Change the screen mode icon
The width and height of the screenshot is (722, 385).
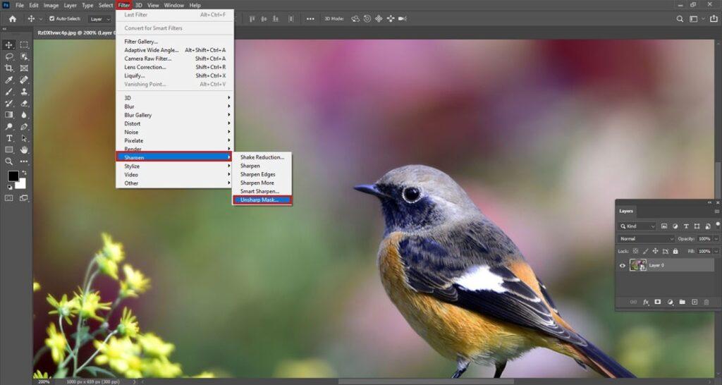pos(23,198)
